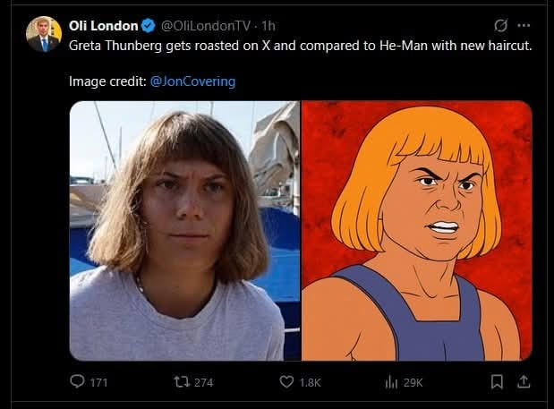Screen dimensions: 554x409
Task: Click the share upload arrow icon
Action: (524, 382)
